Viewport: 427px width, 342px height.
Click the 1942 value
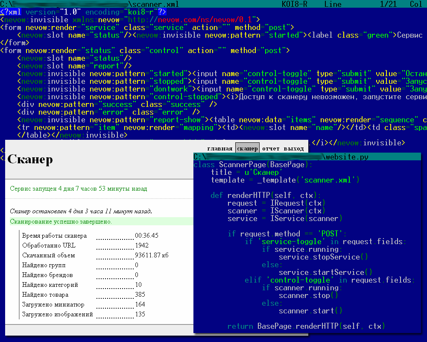(x=142, y=245)
